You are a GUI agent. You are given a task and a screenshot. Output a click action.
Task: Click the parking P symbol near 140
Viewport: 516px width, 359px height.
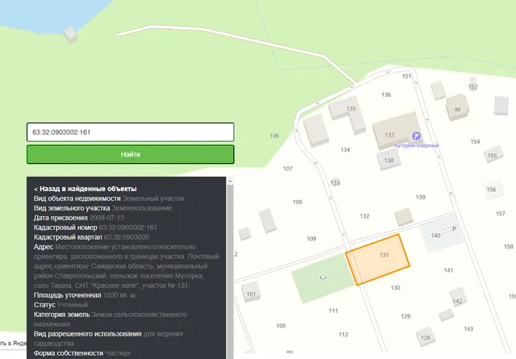coord(454,228)
